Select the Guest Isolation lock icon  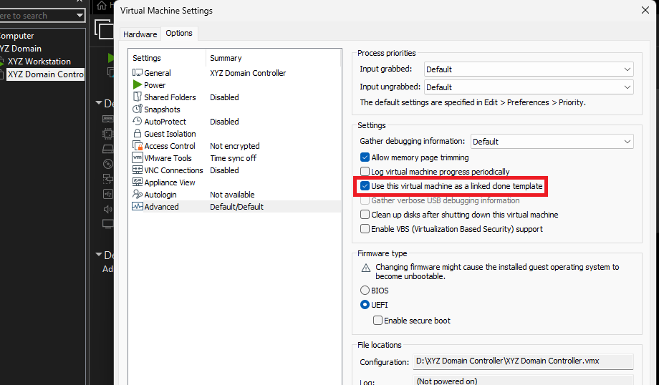[138, 134]
